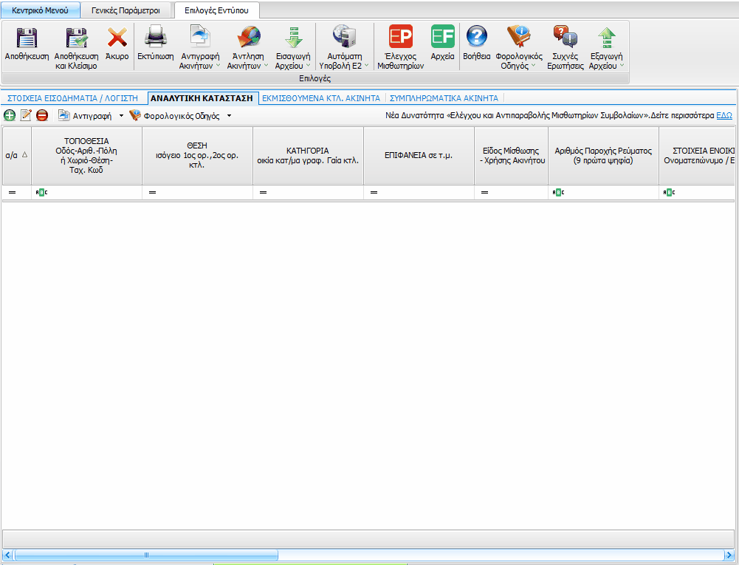The width and height of the screenshot is (739, 565).
Task: Switch to Γενικές Παράμετροι tab
Action: (x=126, y=10)
